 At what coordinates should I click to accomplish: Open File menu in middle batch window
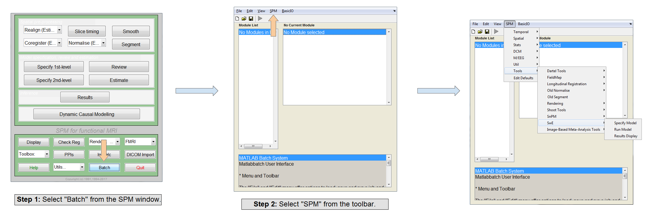(239, 11)
